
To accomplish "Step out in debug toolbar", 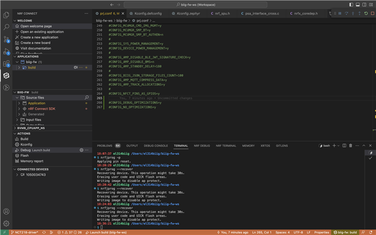I will coord(359,14).
